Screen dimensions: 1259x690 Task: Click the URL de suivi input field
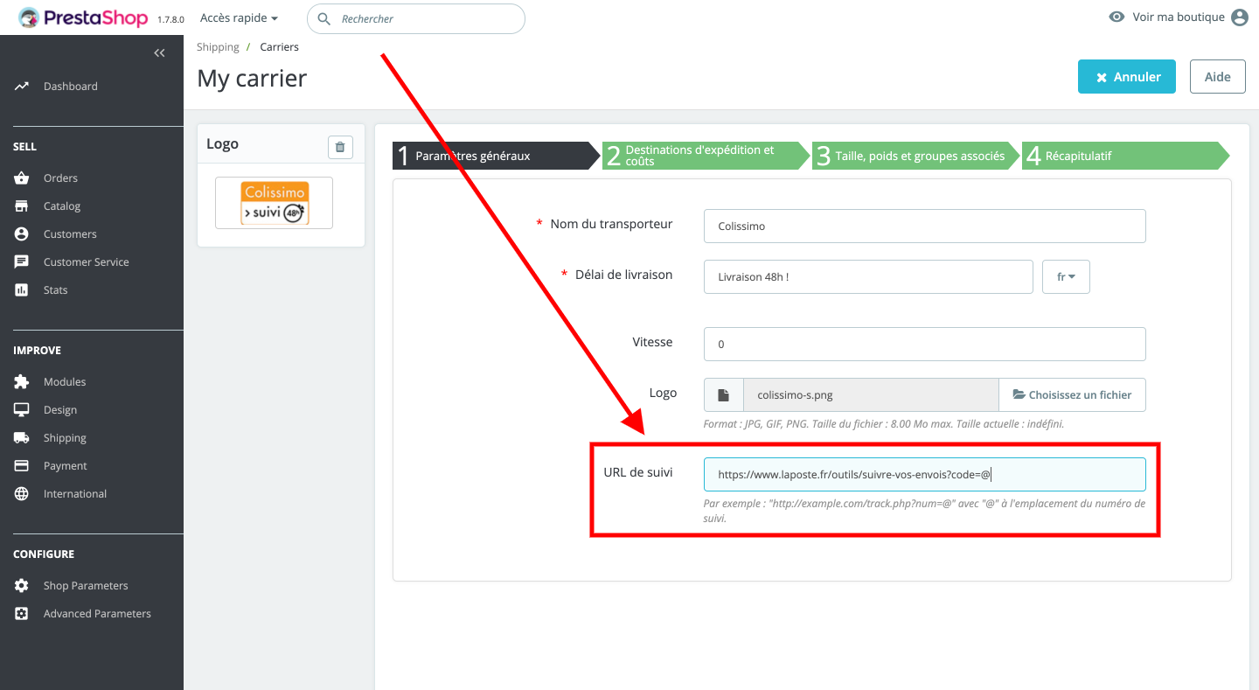click(924, 475)
